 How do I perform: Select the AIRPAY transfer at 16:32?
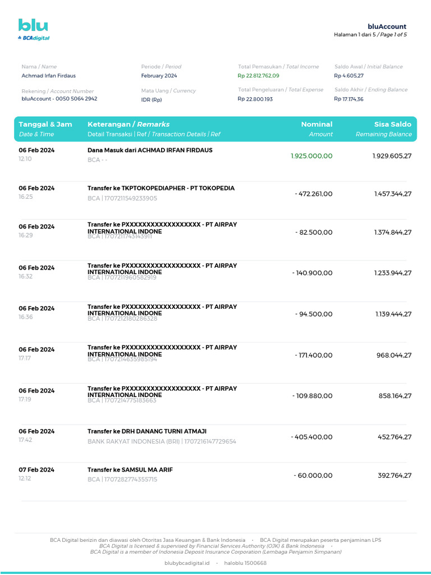pyautogui.click(x=162, y=269)
